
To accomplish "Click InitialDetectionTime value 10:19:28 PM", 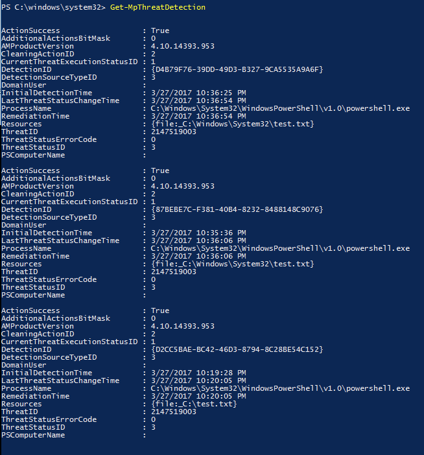I will click(198, 373).
